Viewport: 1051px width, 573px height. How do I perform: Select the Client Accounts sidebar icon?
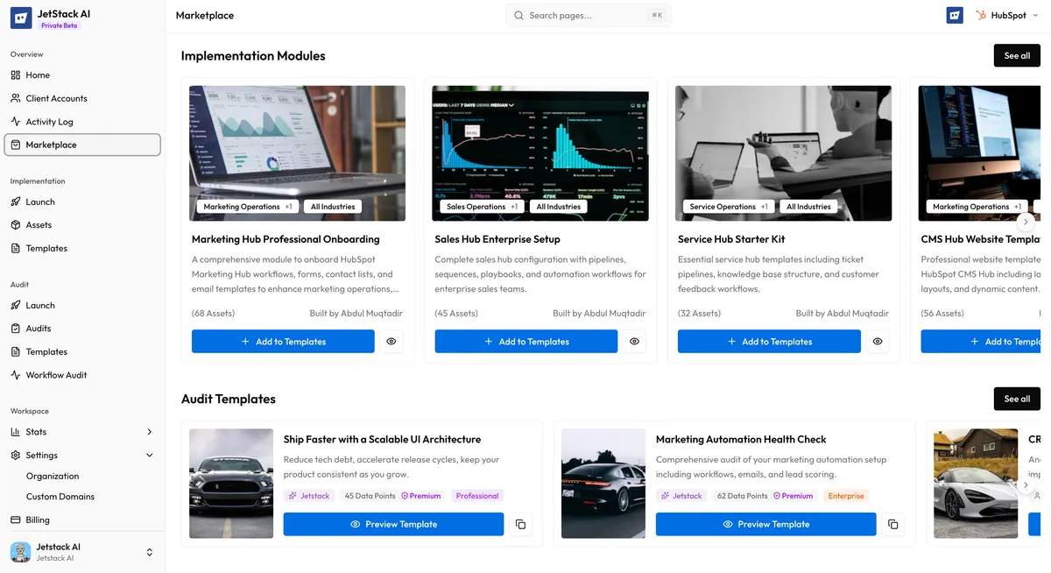tap(15, 98)
